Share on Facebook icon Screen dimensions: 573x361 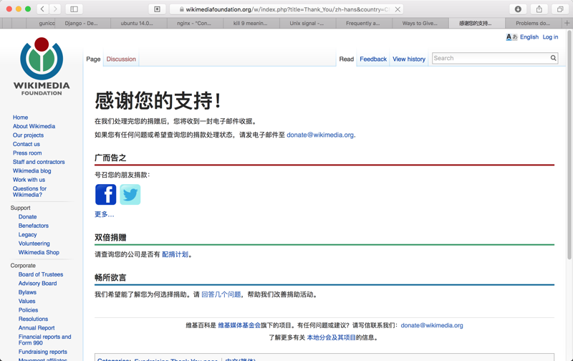pos(105,194)
